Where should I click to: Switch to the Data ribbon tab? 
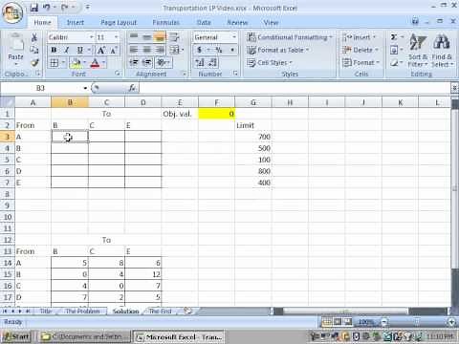204,22
